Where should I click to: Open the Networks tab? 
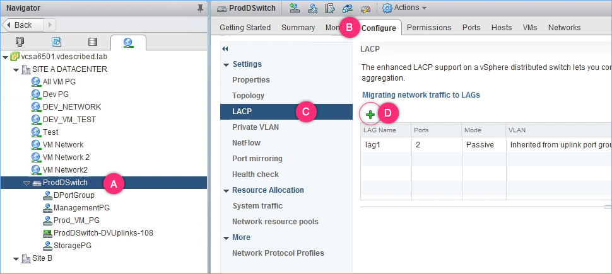(x=565, y=28)
